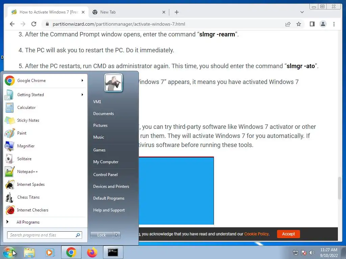346x259 pixels.
Task: Expand the Getting Started submenu arrow
Action: click(82, 95)
